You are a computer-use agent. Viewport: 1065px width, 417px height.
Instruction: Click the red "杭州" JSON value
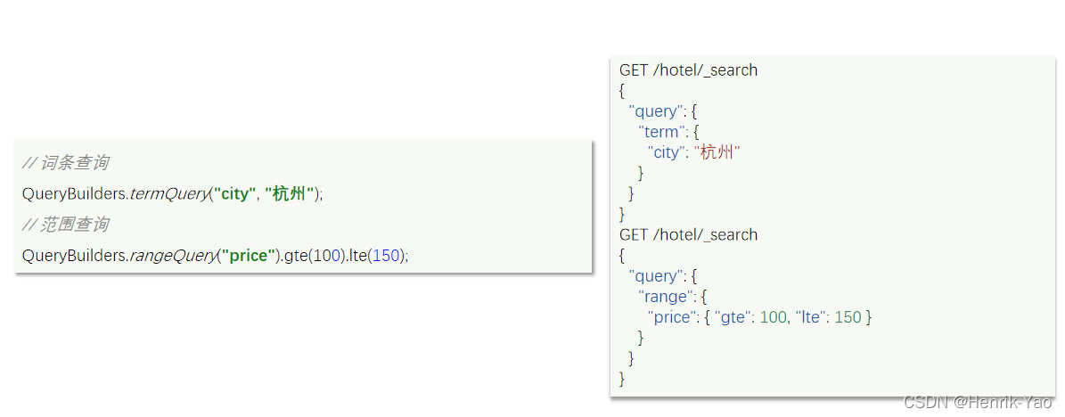click(x=716, y=152)
